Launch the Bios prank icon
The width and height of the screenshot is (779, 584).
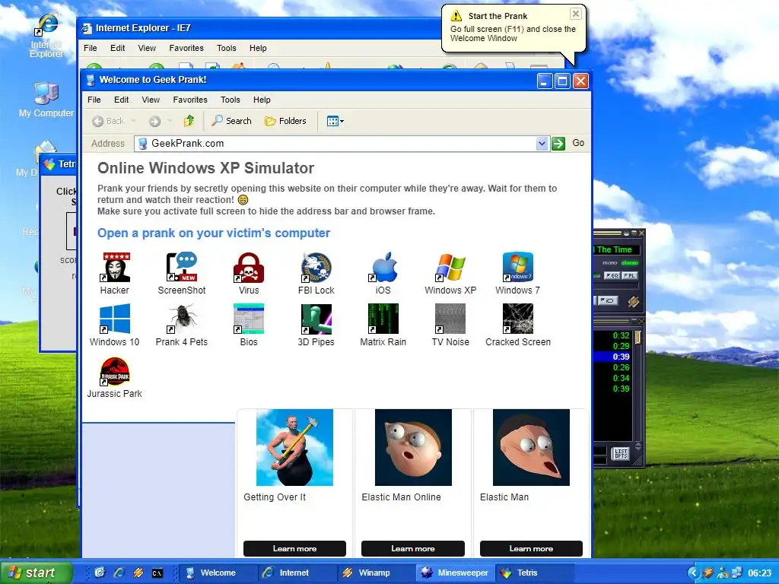pos(249,325)
